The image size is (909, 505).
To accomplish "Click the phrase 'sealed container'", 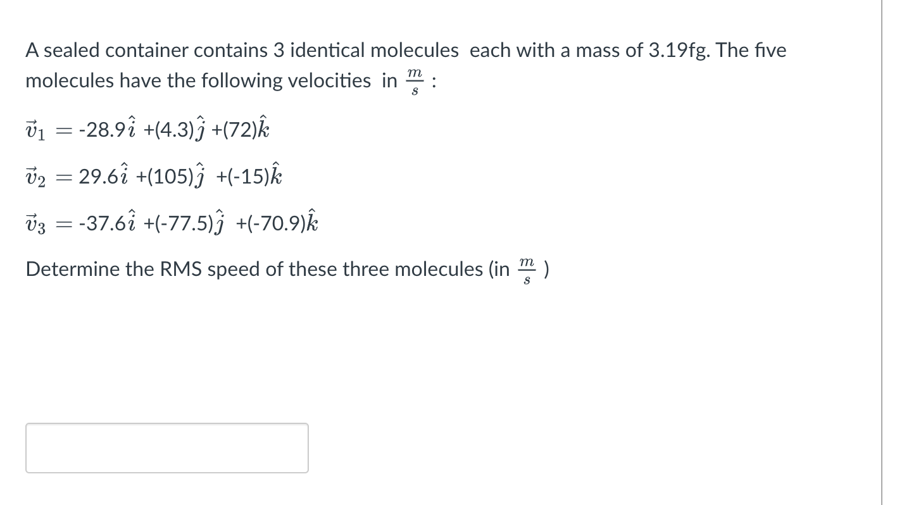I will click(116, 50).
